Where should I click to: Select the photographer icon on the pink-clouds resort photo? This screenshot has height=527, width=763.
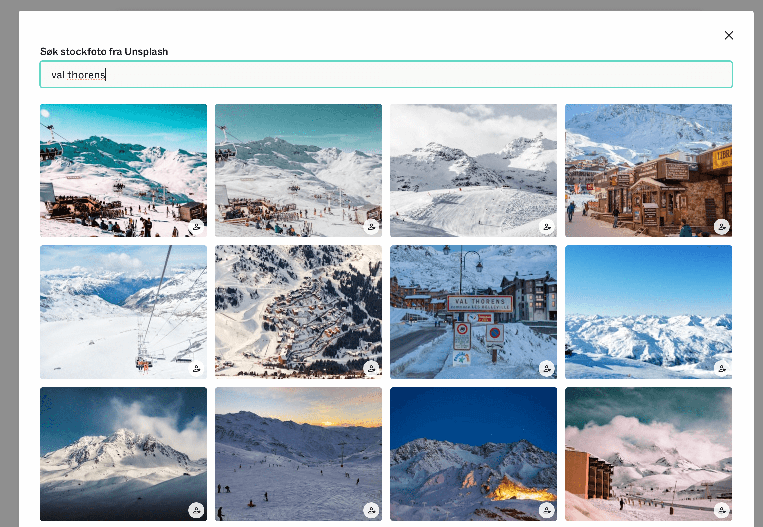tap(722, 511)
